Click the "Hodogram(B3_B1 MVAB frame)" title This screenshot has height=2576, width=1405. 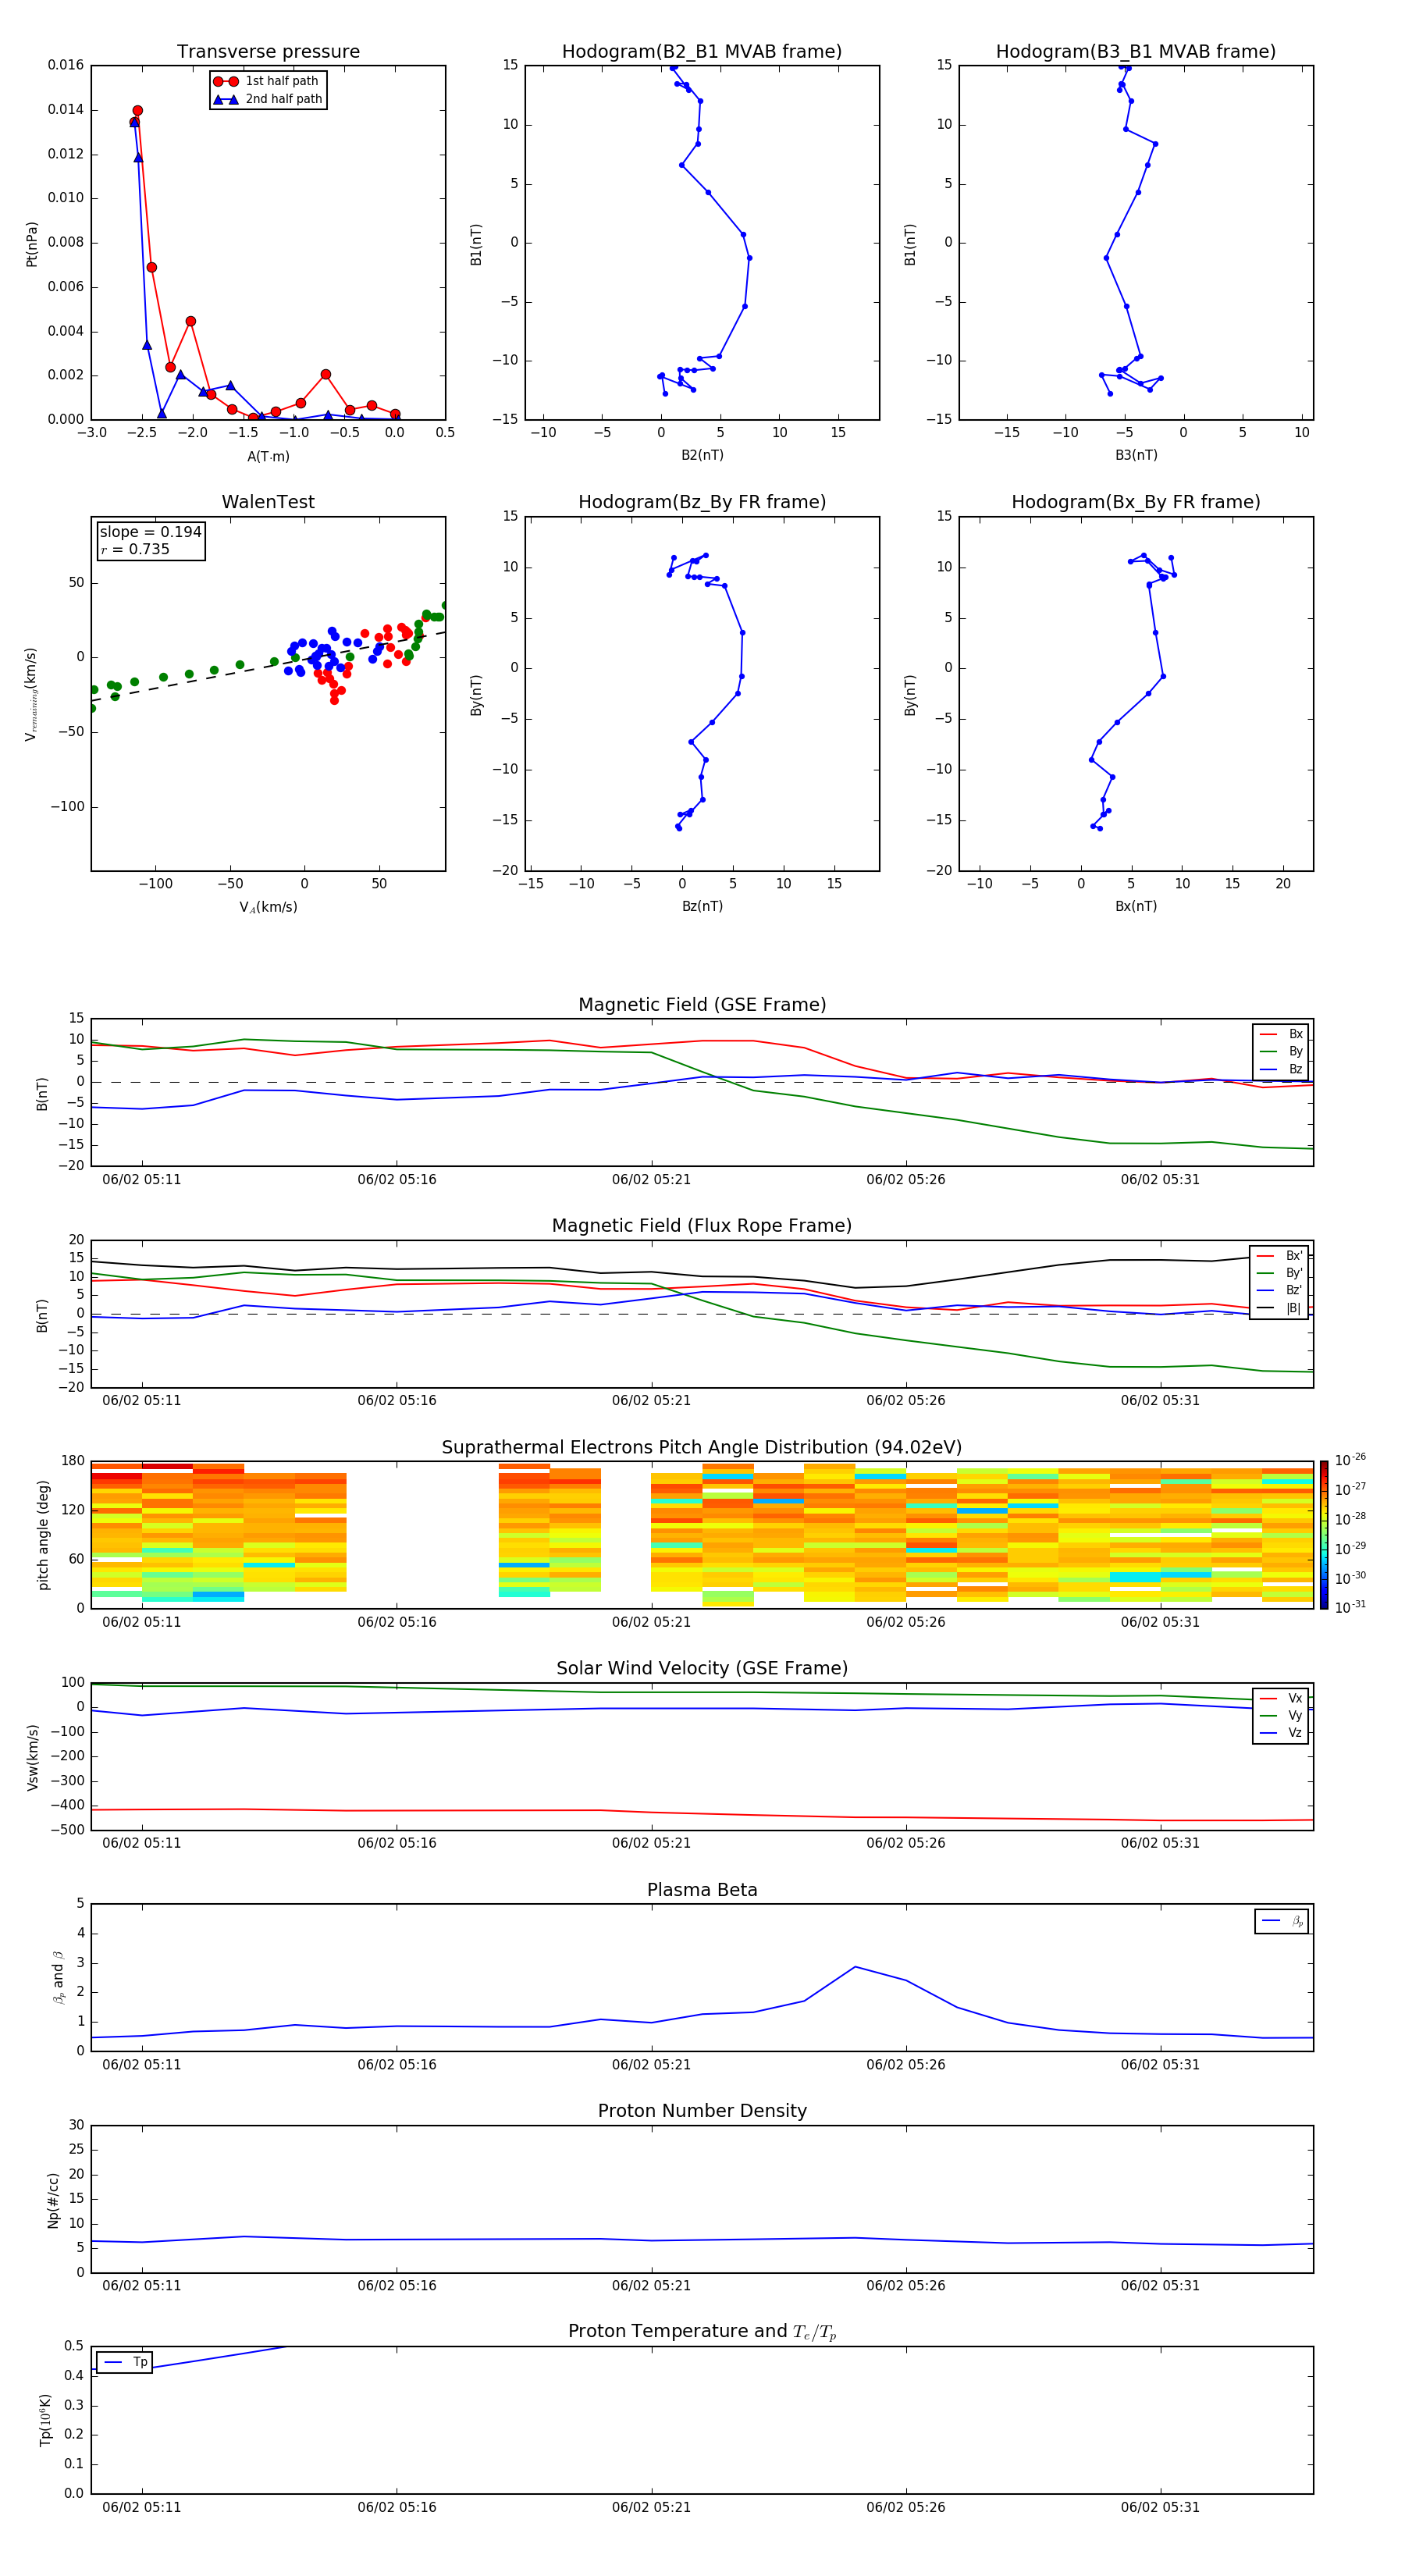coord(1136,52)
